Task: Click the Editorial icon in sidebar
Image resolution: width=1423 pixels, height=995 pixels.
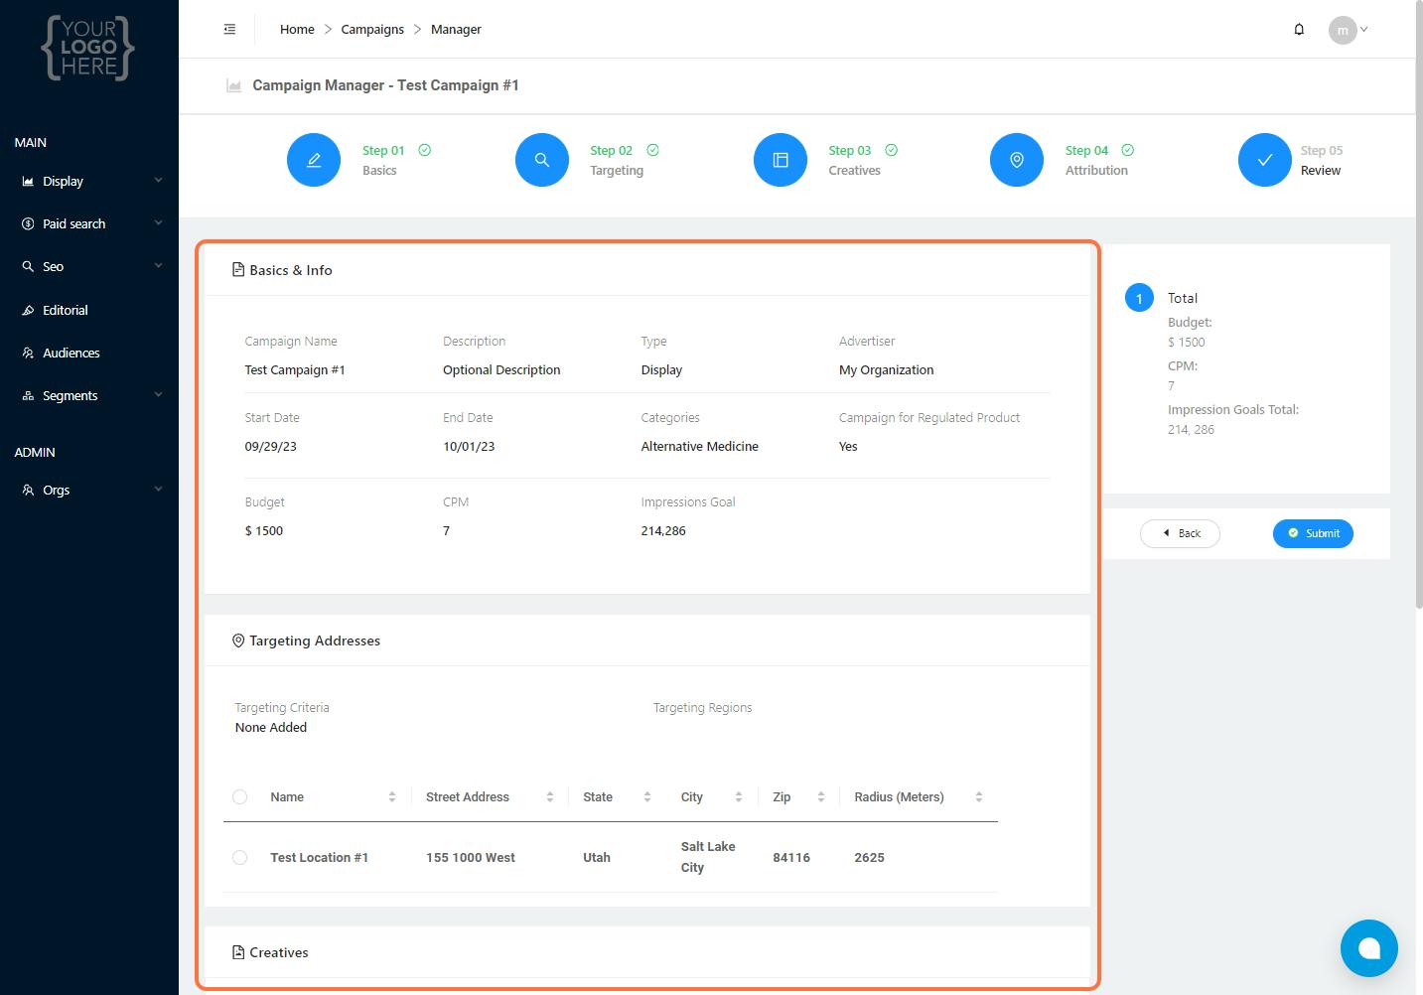Action: (28, 310)
